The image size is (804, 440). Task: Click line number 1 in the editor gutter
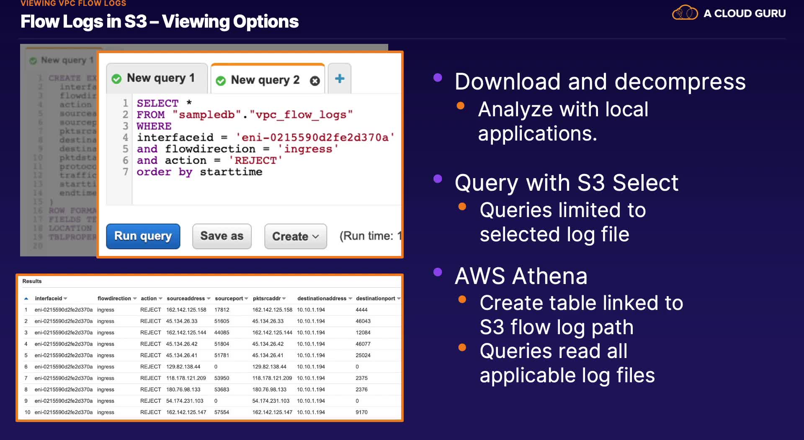coord(125,103)
